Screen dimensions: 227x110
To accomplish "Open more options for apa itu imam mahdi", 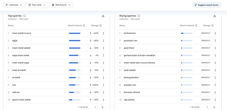I will point(104,100).
